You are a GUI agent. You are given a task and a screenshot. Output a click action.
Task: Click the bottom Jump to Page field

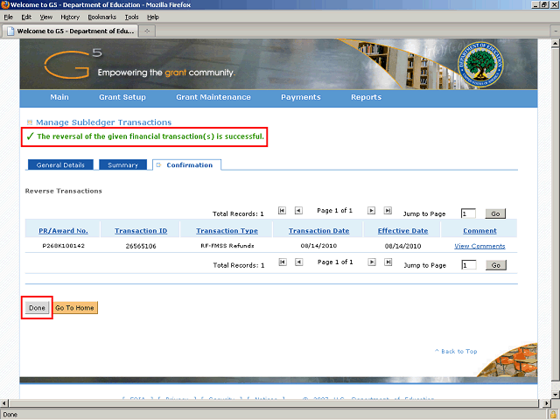tap(469, 265)
